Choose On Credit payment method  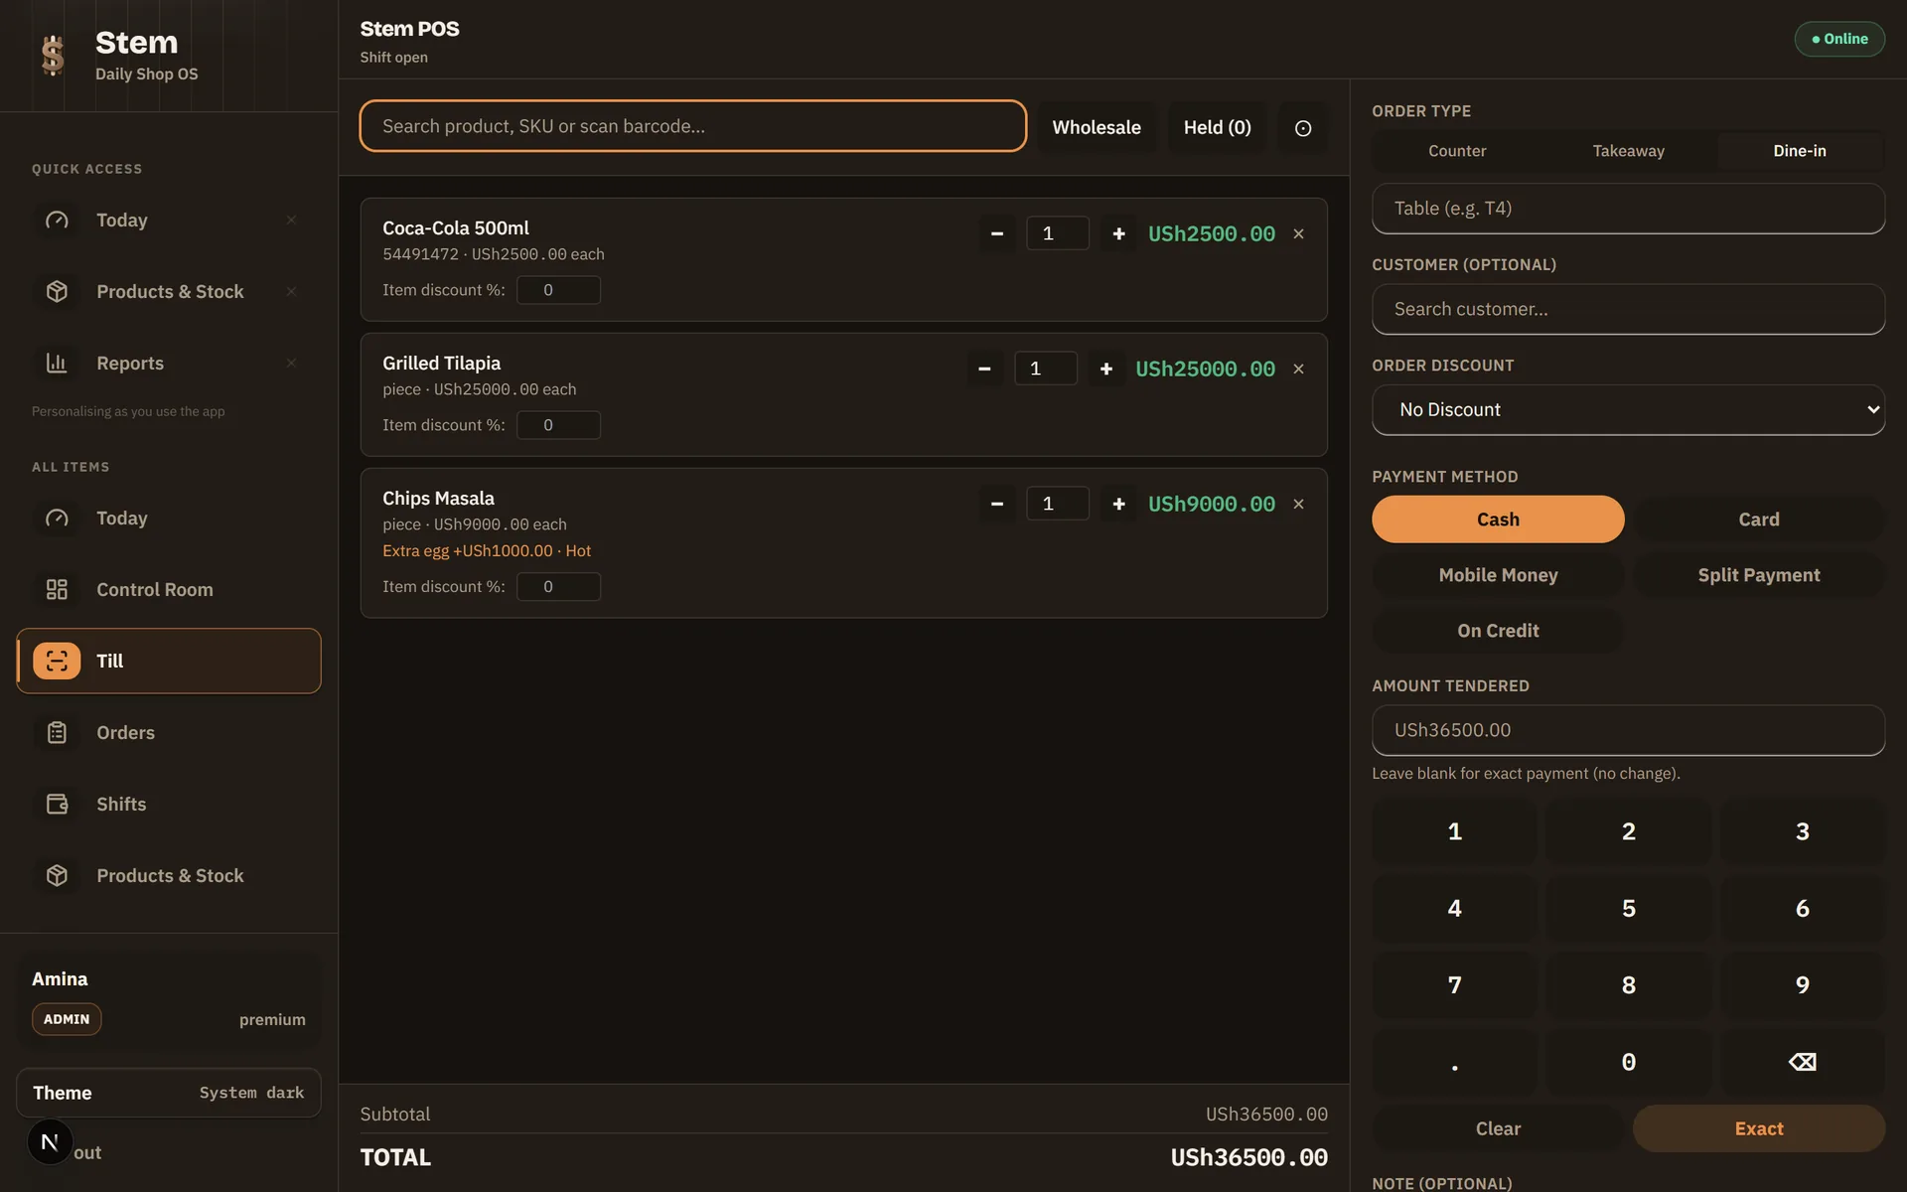point(1498,631)
